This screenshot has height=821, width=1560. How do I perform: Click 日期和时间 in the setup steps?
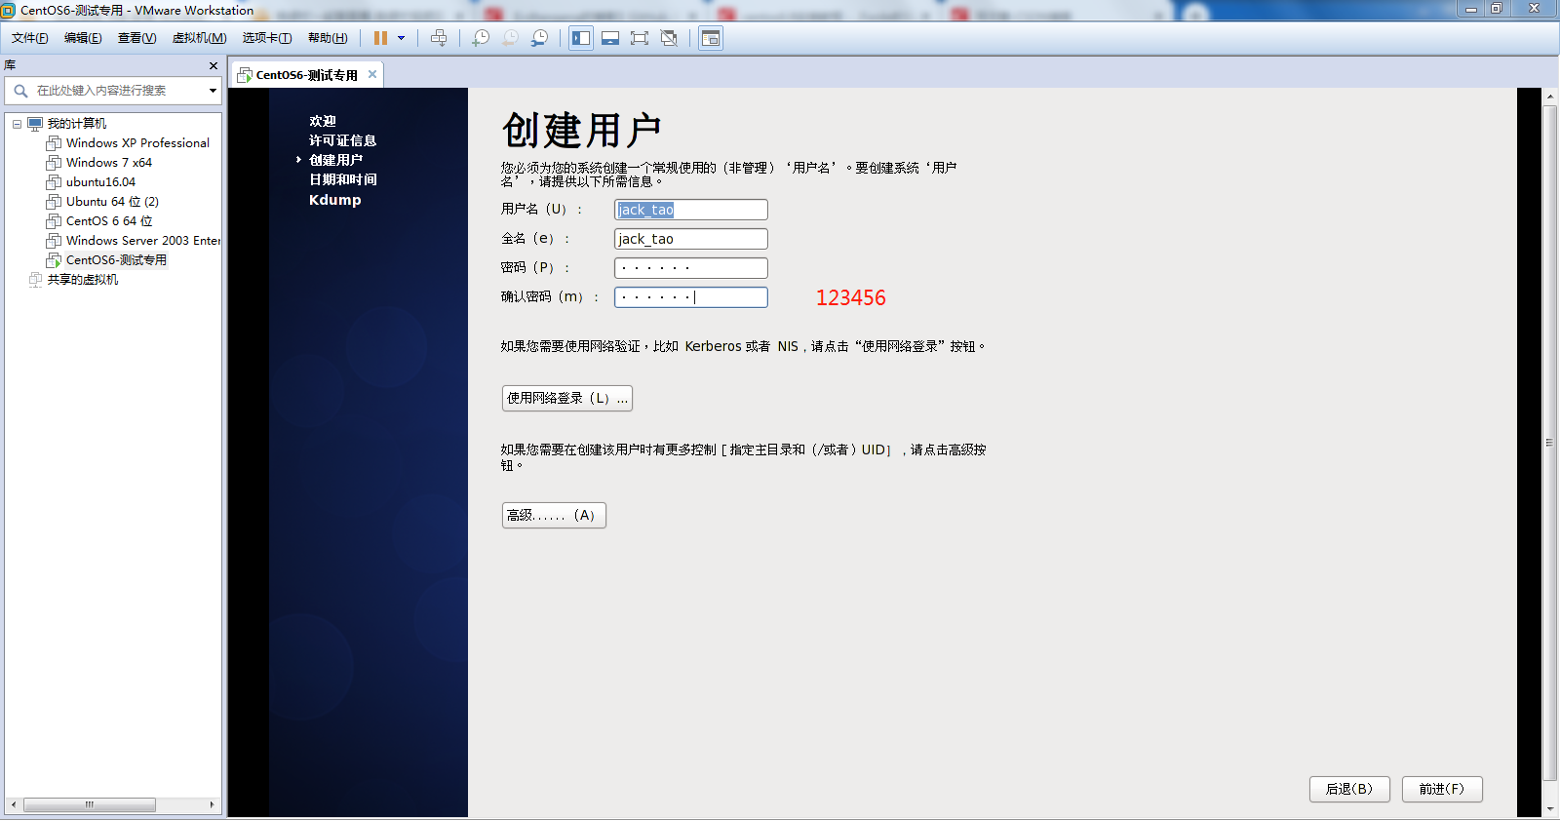coord(342,179)
